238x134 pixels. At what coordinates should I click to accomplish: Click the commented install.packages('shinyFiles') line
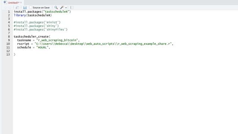click(x=41, y=29)
